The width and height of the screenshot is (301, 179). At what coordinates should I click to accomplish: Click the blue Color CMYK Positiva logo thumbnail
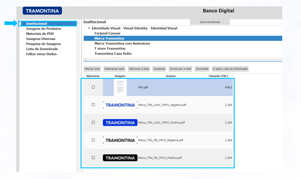(x=120, y=123)
